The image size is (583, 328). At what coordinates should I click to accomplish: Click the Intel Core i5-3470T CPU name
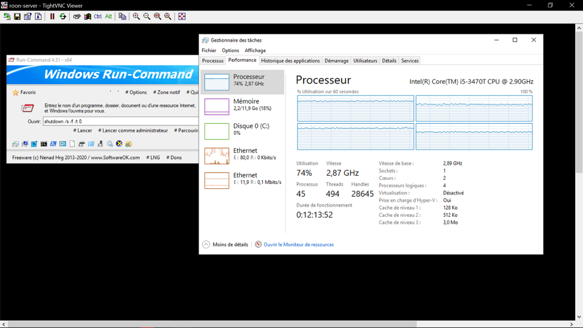tap(471, 82)
